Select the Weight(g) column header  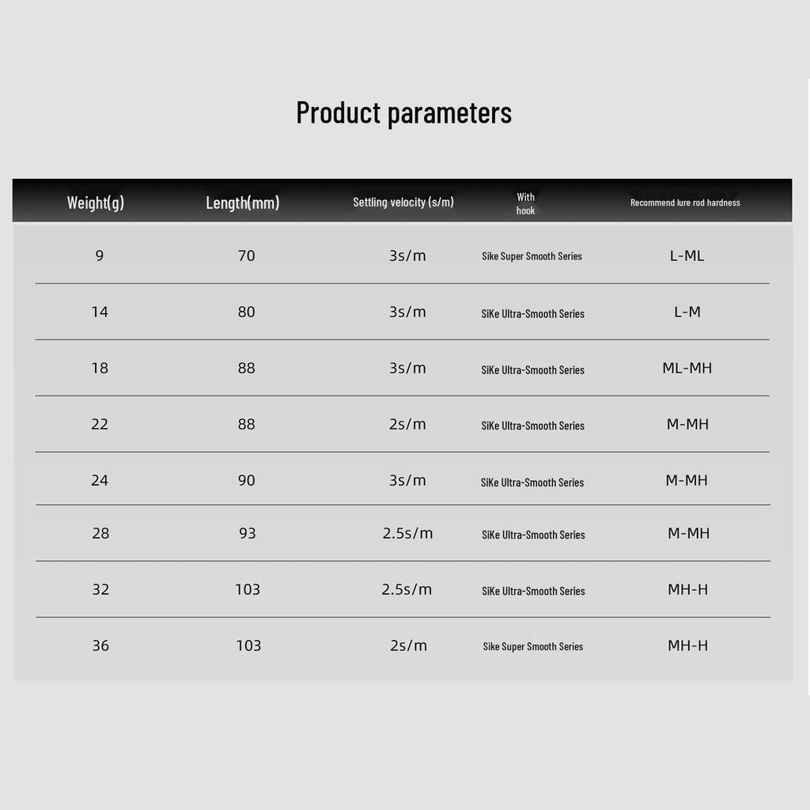click(95, 202)
